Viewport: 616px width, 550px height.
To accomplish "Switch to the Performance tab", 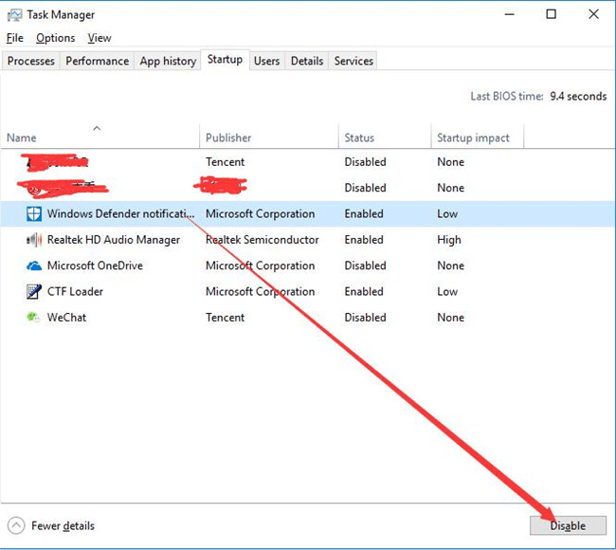I will coord(97,61).
